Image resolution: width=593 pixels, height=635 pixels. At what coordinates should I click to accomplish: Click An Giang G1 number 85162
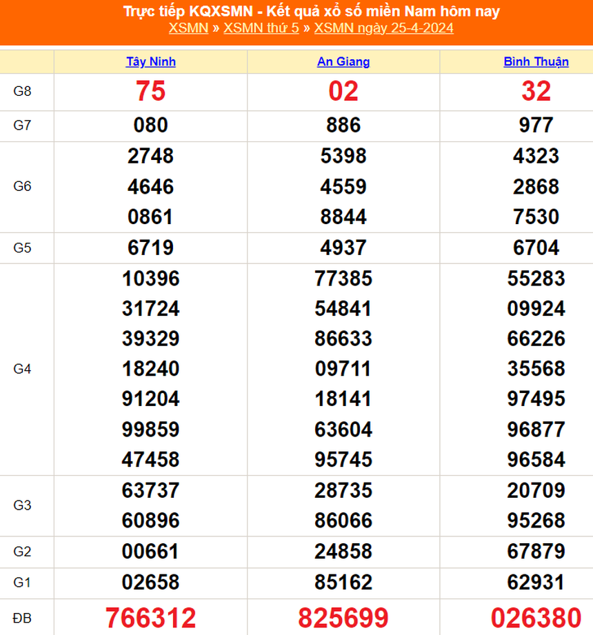(343, 582)
